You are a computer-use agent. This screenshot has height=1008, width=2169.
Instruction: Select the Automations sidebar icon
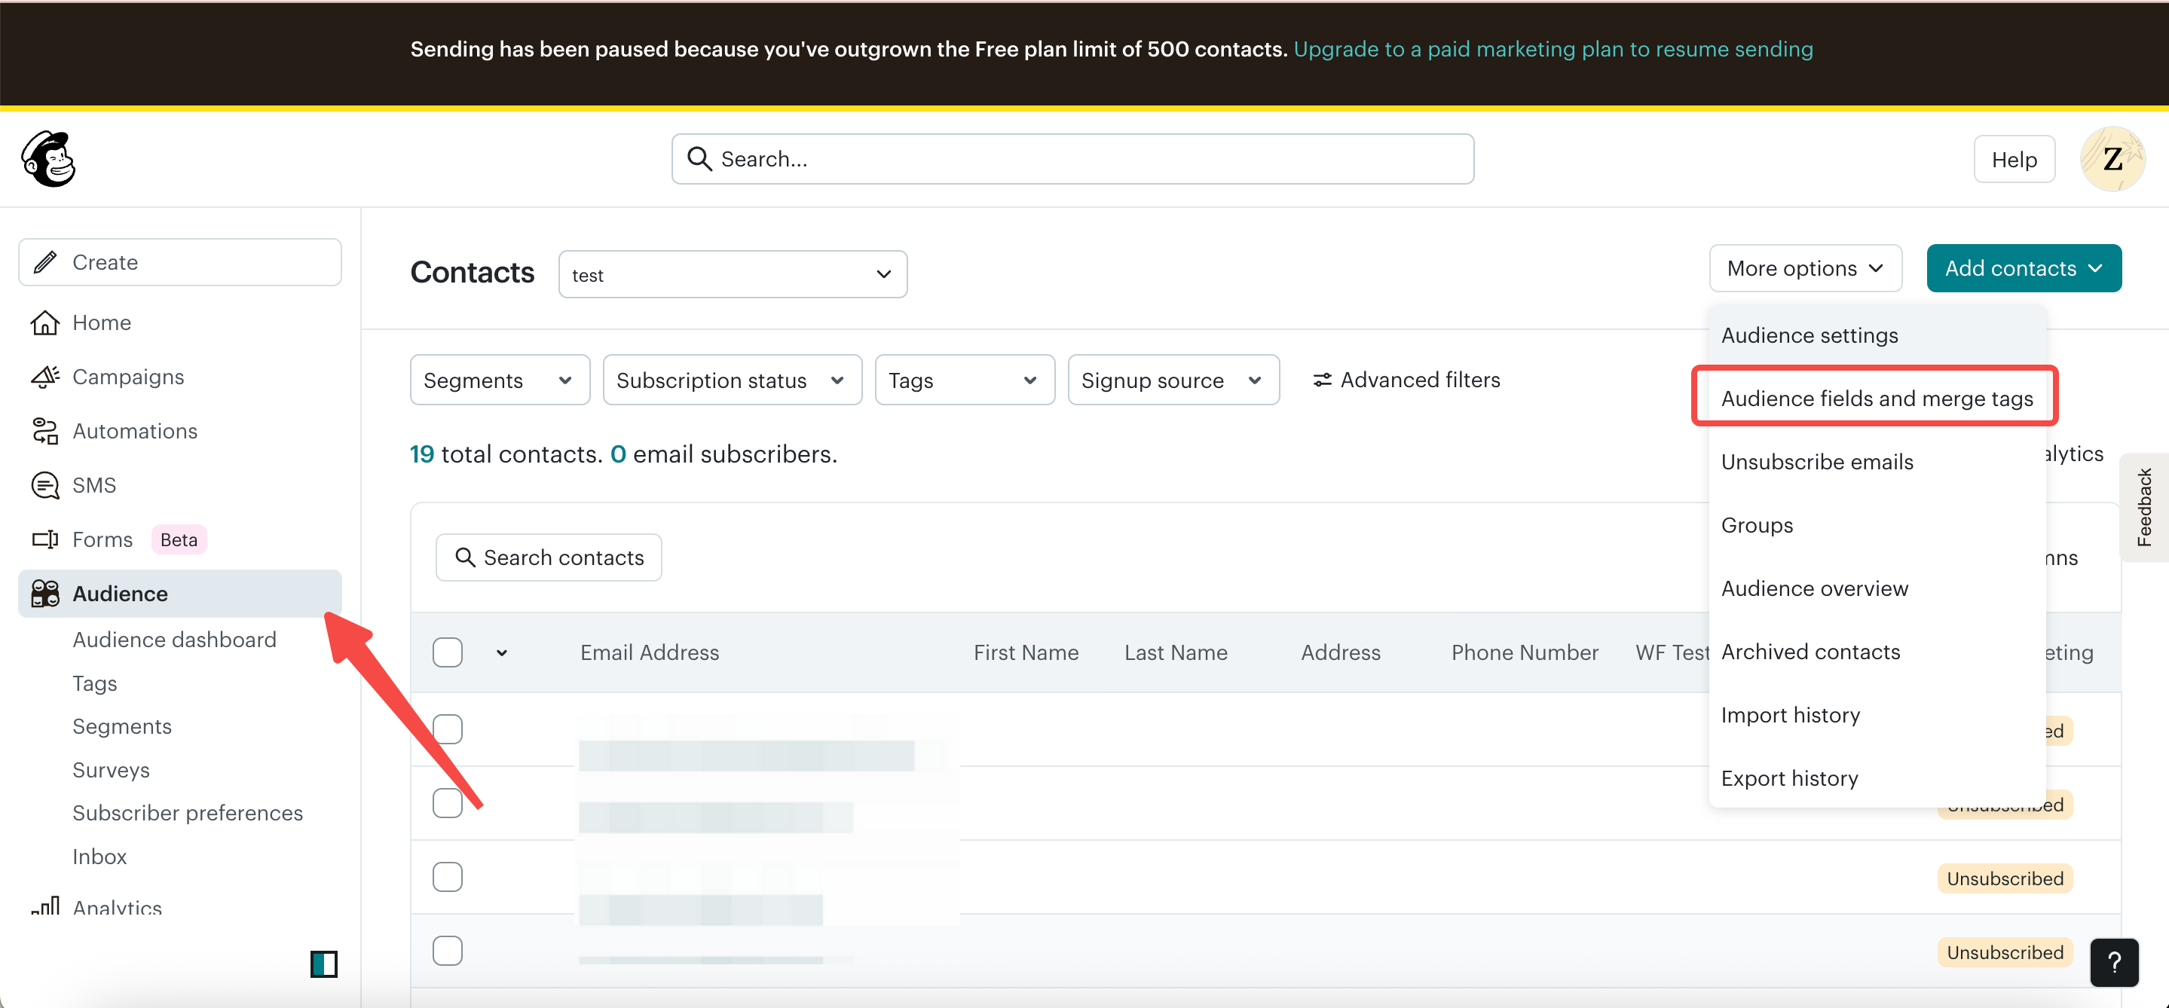click(x=46, y=431)
